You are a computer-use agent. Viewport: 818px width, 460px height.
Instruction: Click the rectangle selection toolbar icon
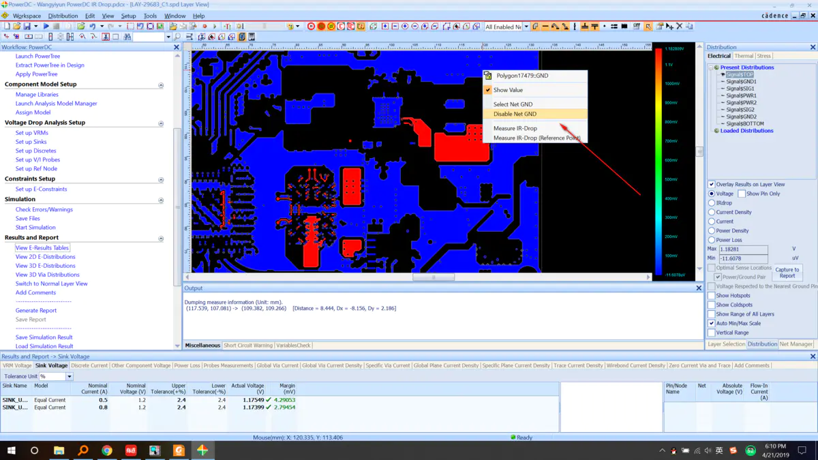click(x=130, y=27)
